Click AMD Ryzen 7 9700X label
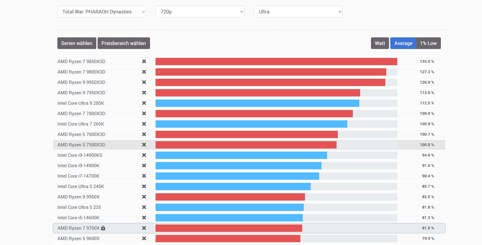Viewport: 482px width, 245px height. 79,228
